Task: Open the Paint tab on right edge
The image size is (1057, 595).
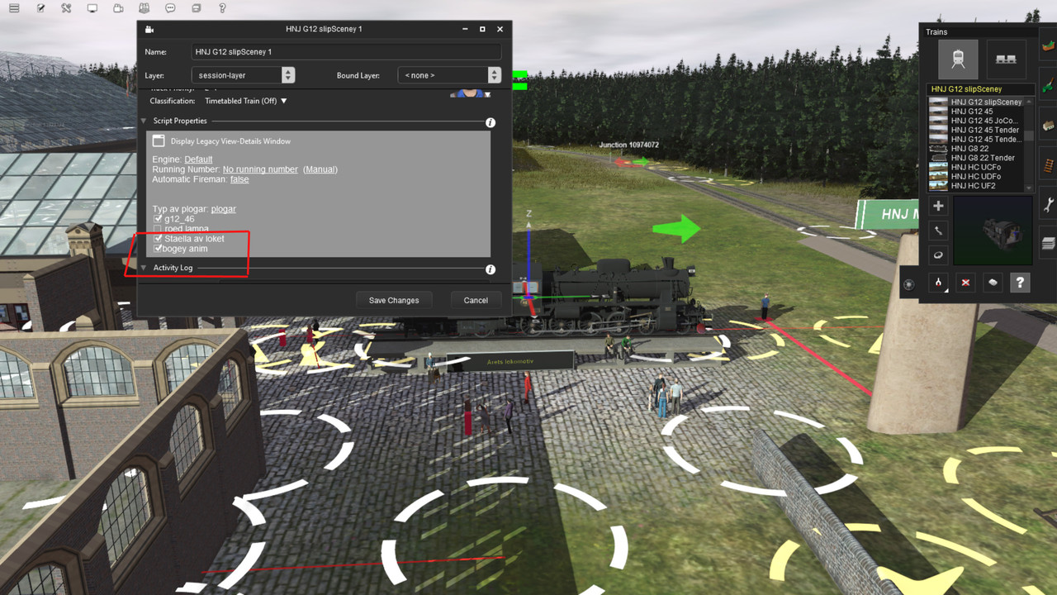Action: click(1048, 85)
